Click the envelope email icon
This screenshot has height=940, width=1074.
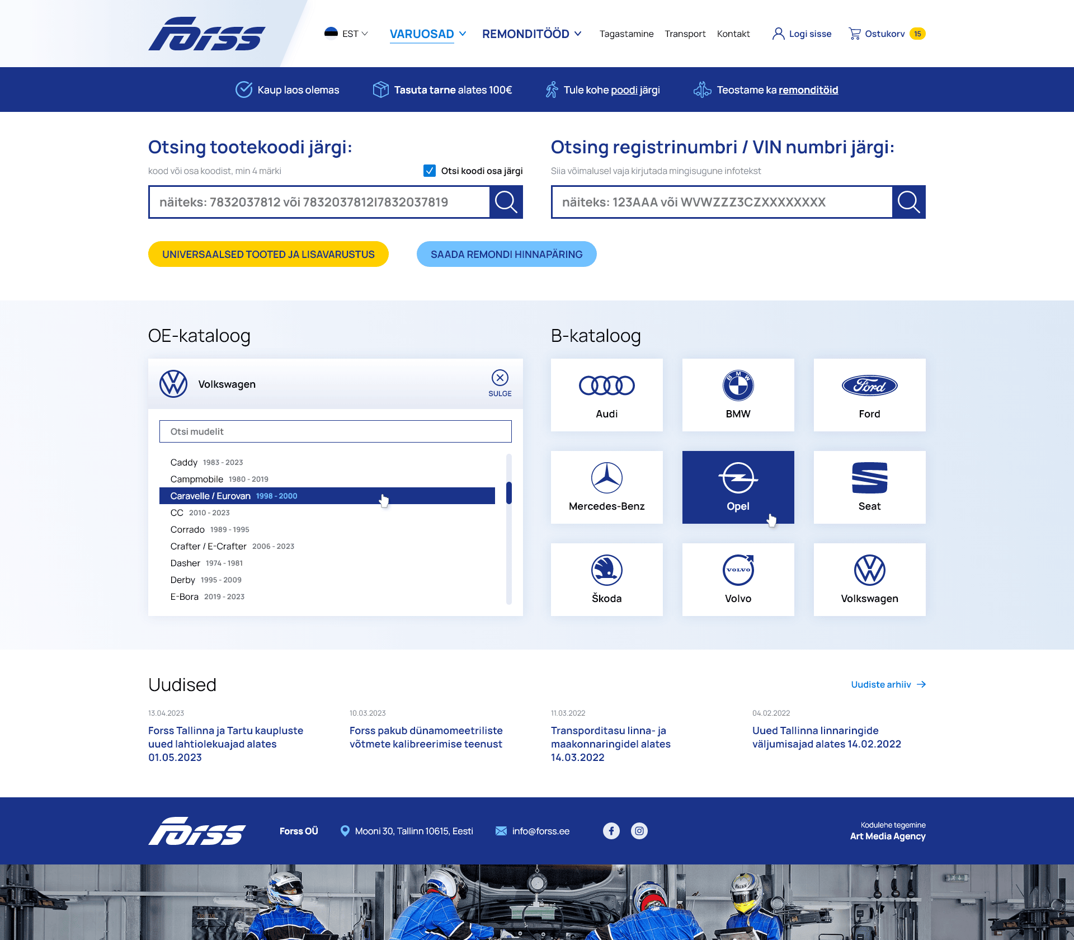click(501, 831)
